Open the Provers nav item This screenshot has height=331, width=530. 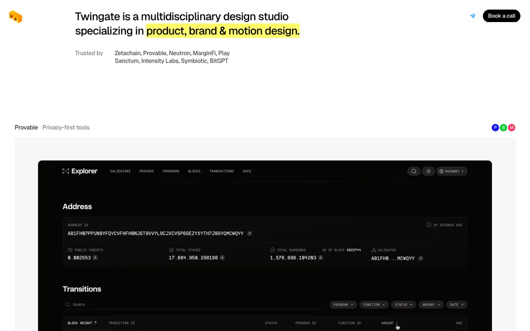(147, 171)
